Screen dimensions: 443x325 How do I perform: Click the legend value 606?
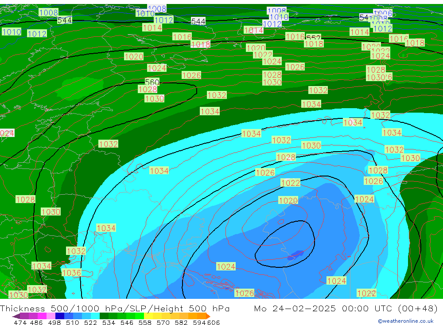[x=214, y=322]
